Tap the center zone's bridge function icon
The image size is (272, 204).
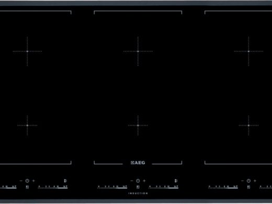(176, 181)
